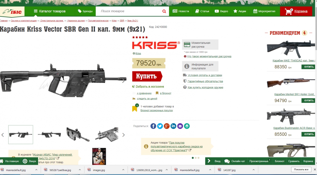317x175 pixels.
Task: Tick the 'к сравнению' checkbox
Action: (x=133, y=93)
